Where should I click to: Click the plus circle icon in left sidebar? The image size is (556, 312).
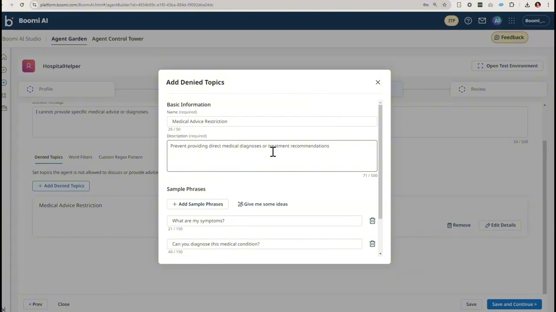tap(4, 82)
